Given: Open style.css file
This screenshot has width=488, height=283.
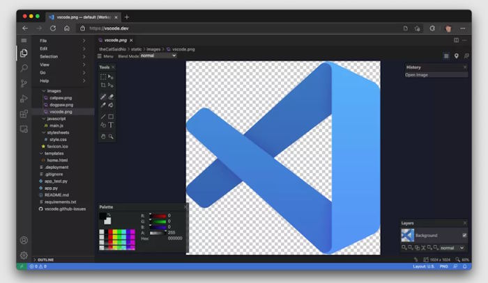Looking at the screenshot, I should (x=58, y=140).
